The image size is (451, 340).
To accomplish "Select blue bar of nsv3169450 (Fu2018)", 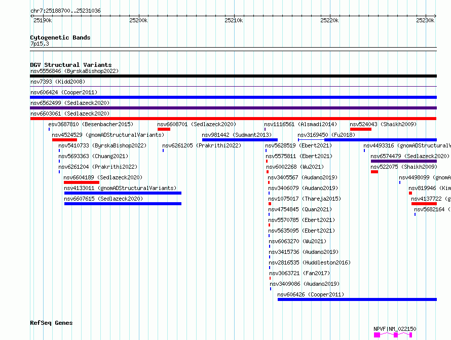I will click(x=380, y=140).
